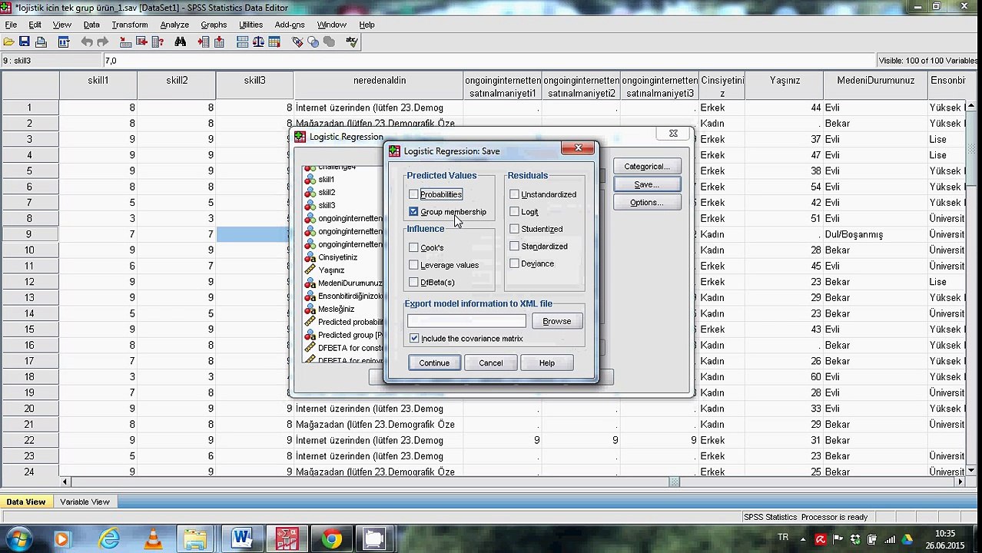Click the horizontal scrollbar's right arrow
982x553 pixels.
pyautogui.click(x=960, y=482)
